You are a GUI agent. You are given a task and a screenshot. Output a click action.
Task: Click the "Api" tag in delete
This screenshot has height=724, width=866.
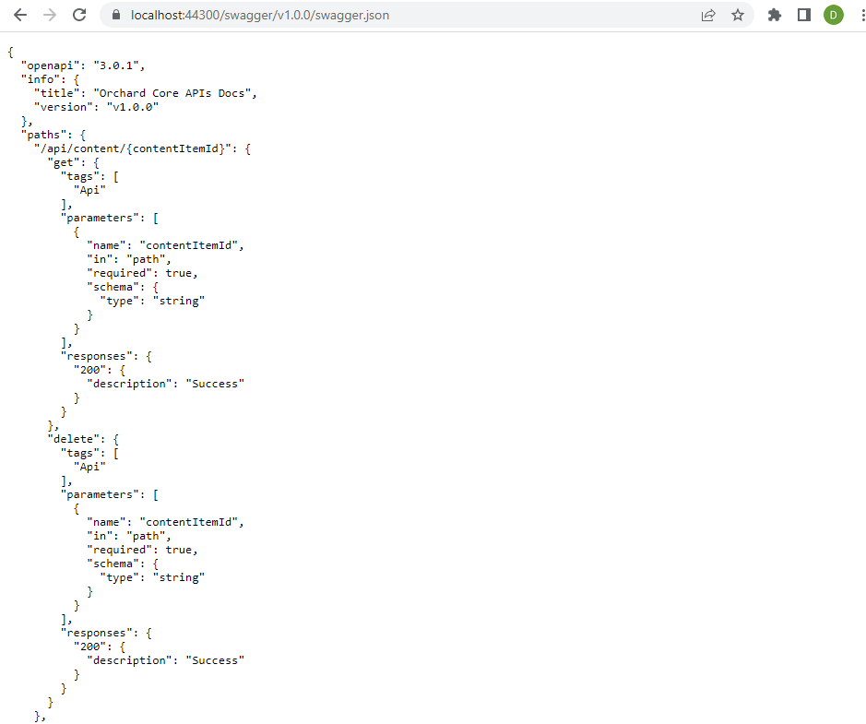89,467
